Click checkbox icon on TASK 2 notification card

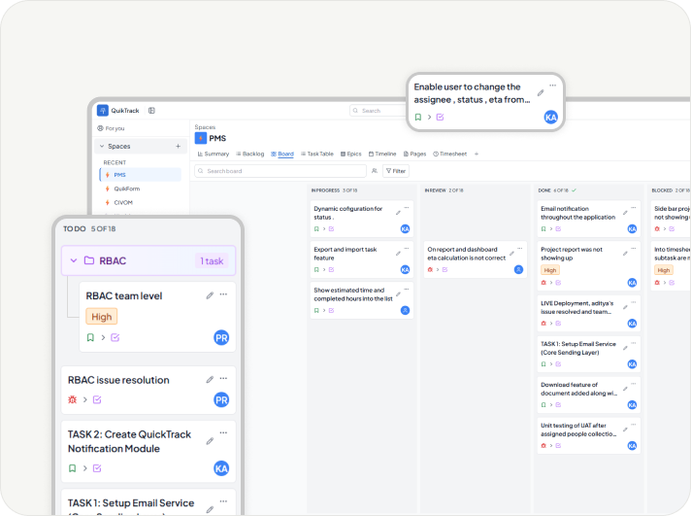[98, 468]
